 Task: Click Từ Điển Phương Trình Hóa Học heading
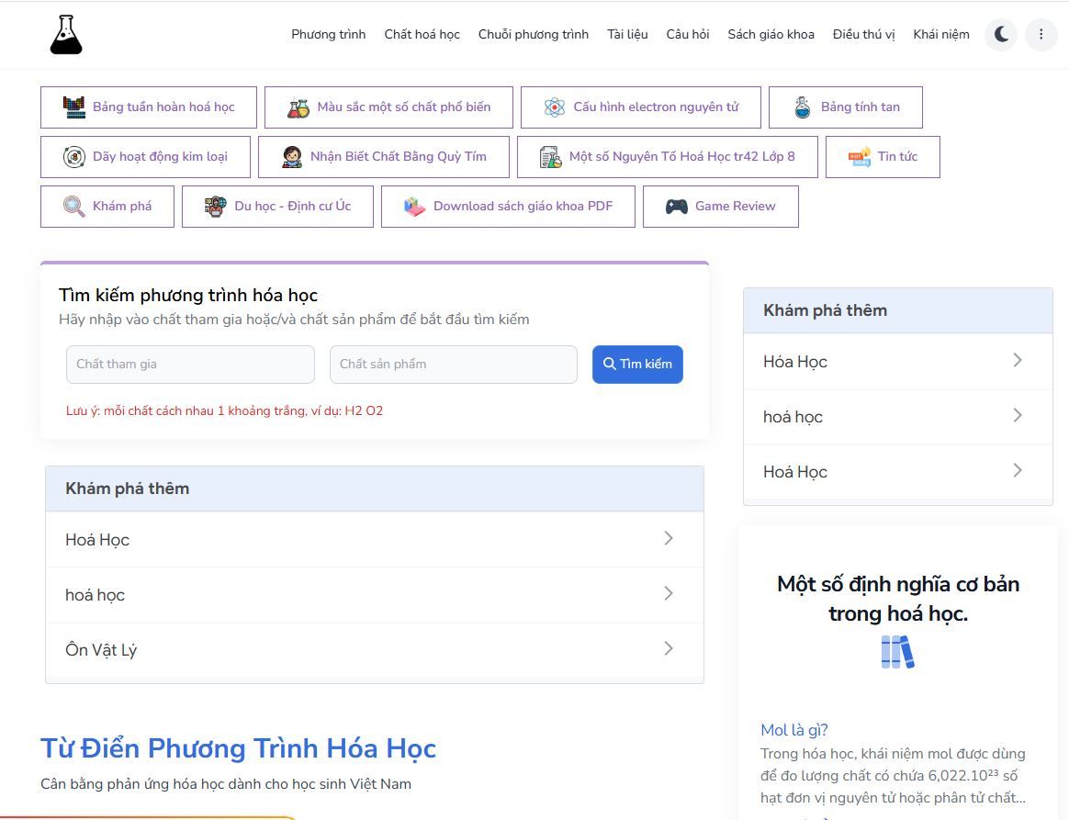[x=238, y=748]
